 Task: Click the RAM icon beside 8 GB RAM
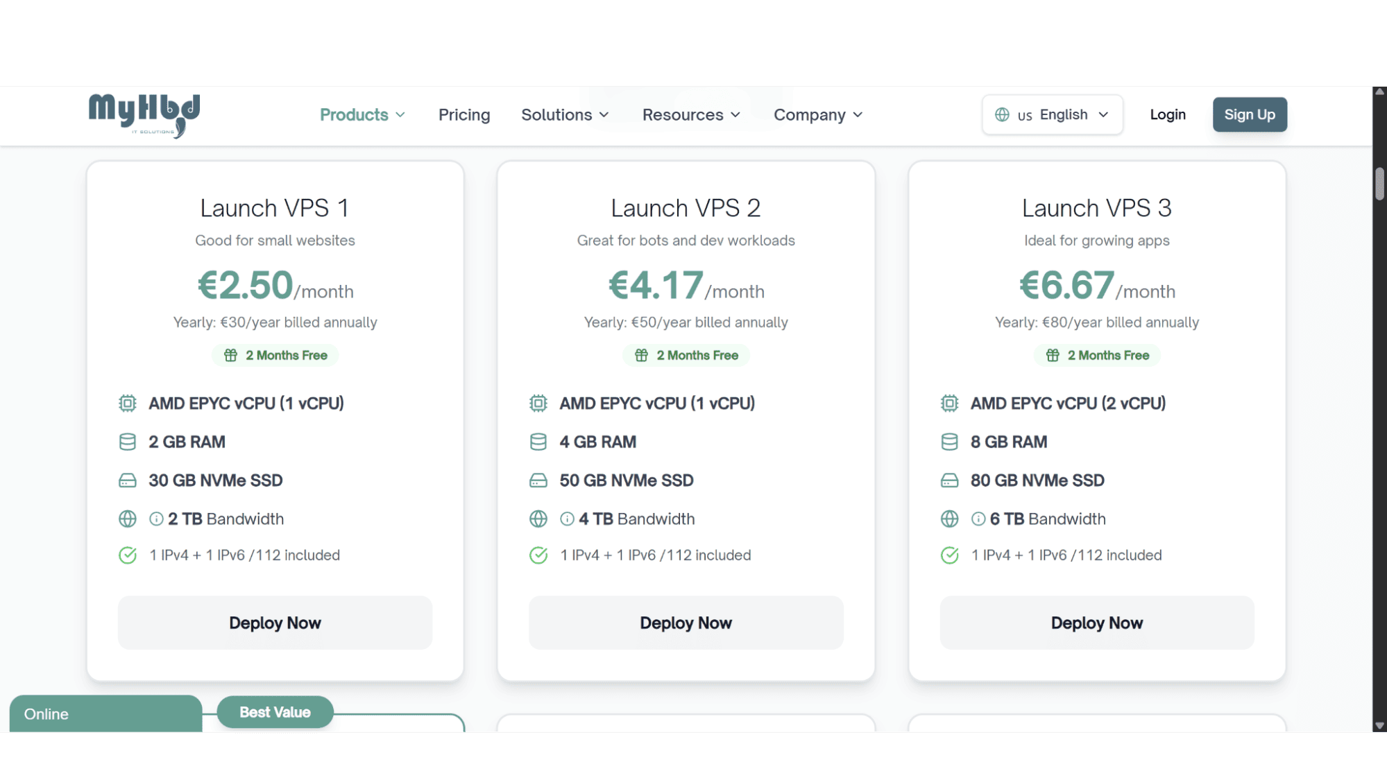[950, 442]
